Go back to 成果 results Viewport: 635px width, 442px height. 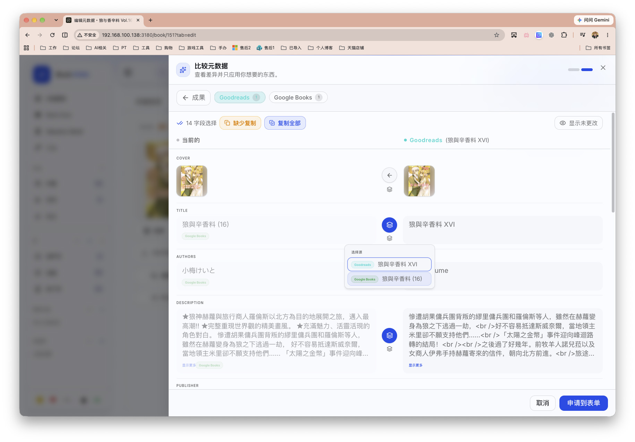point(194,98)
